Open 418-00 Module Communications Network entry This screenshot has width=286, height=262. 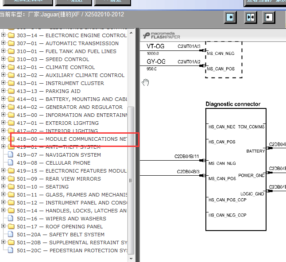(x=72, y=139)
